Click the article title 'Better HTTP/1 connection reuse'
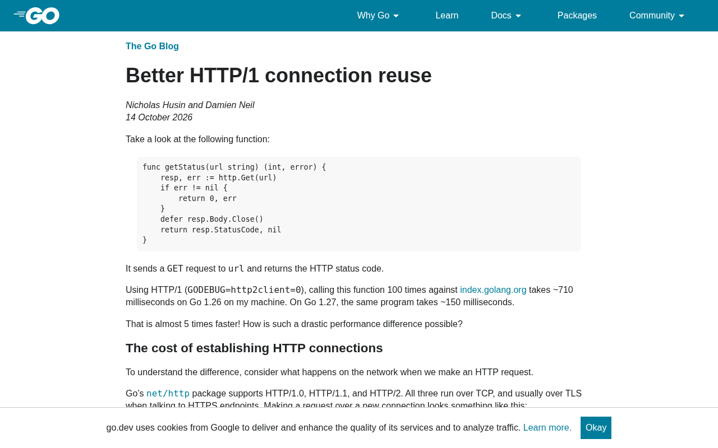This screenshot has width=718, height=448. click(279, 76)
